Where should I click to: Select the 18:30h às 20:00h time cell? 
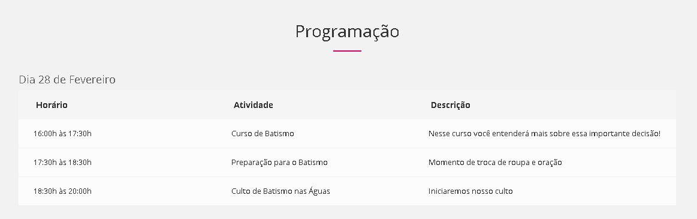coord(63,191)
